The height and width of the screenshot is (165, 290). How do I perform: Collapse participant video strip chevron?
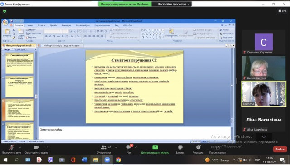pos(264,137)
